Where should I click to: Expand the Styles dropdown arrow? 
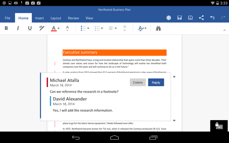pos(145,28)
